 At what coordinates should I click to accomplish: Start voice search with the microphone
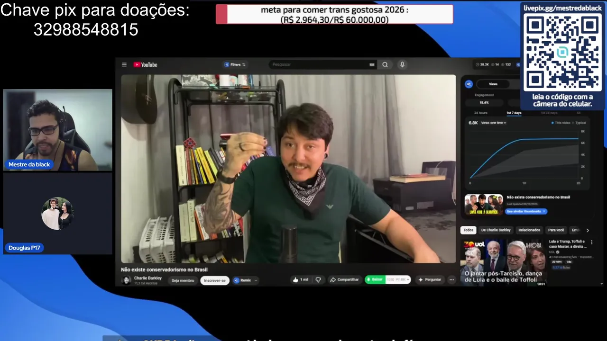(x=402, y=65)
